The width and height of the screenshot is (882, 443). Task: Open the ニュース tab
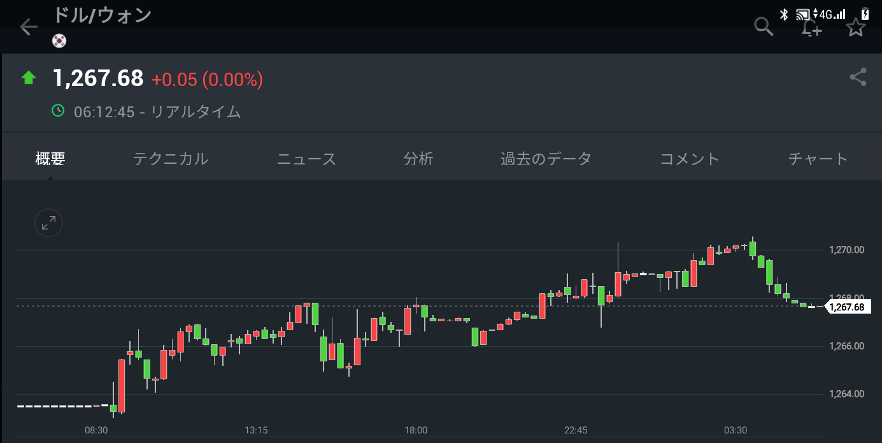pos(306,159)
